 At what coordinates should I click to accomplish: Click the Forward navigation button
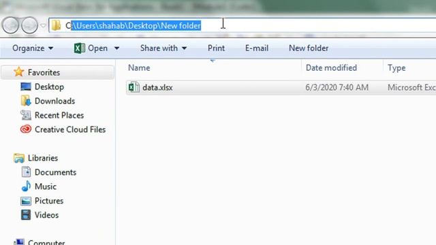(29, 25)
